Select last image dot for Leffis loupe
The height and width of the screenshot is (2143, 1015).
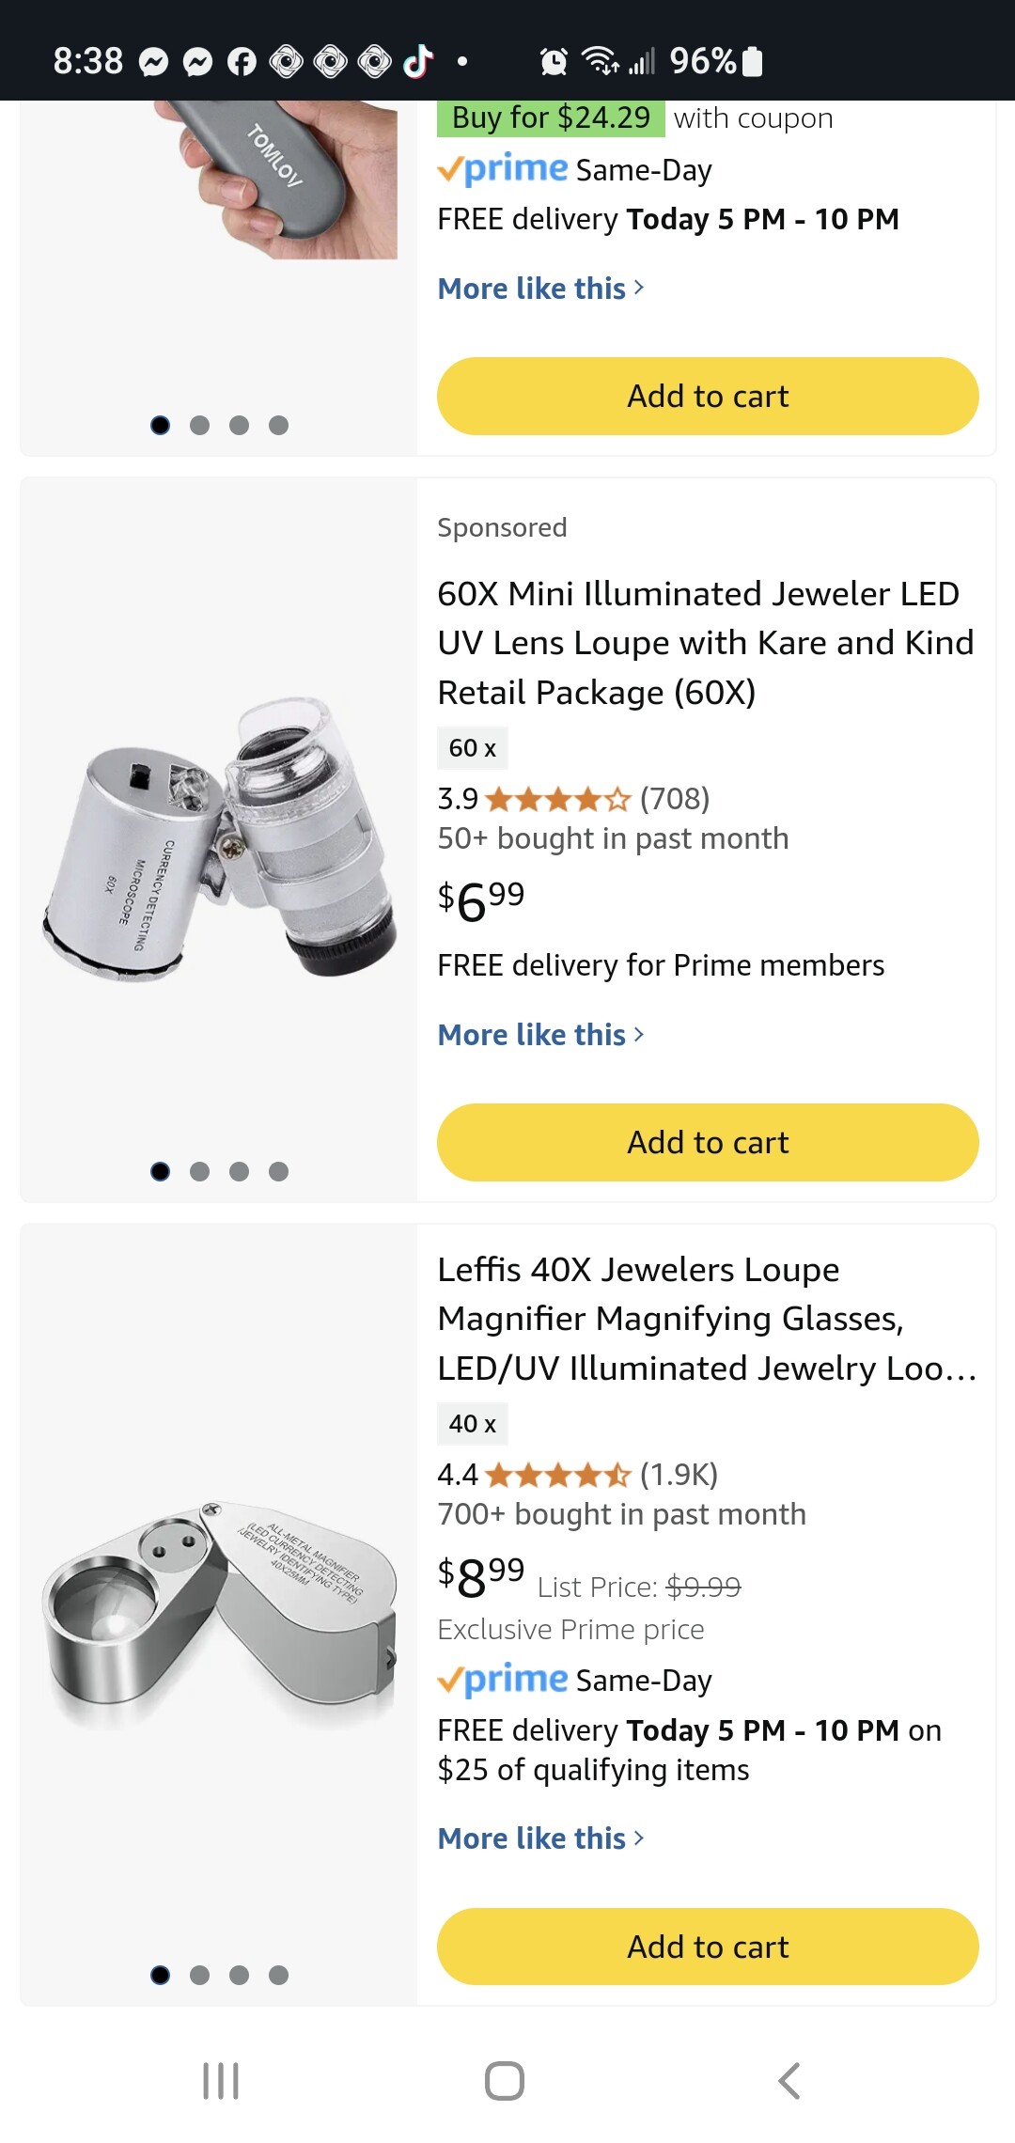point(278,1975)
